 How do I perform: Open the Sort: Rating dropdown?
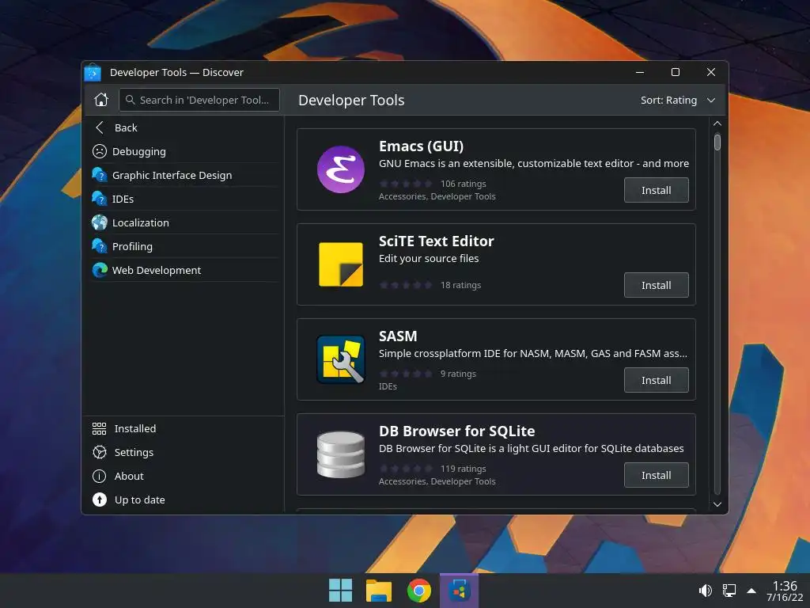click(x=678, y=101)
